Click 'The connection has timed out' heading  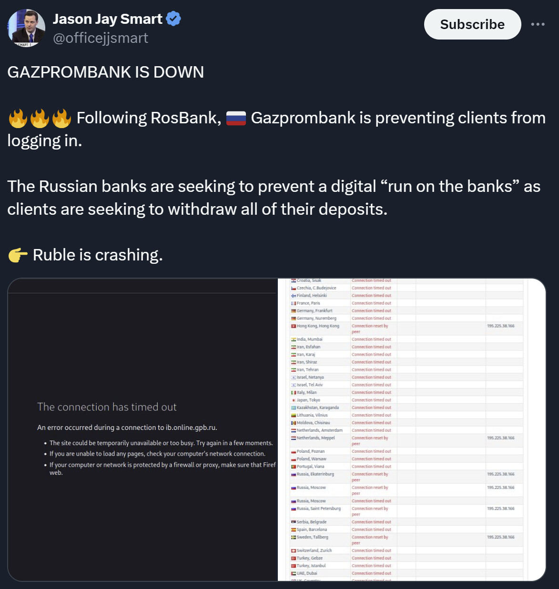point(107,407)
